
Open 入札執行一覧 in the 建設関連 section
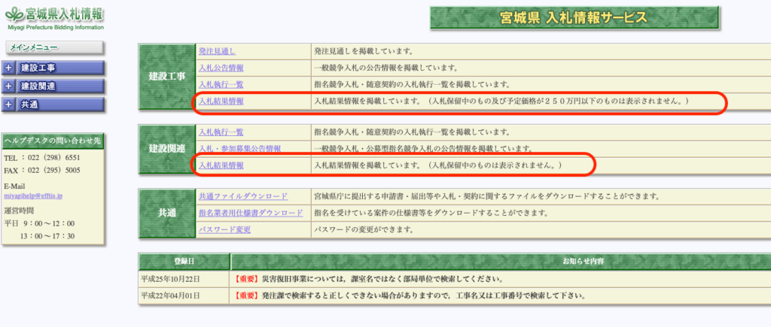click(x=221, y=132)
